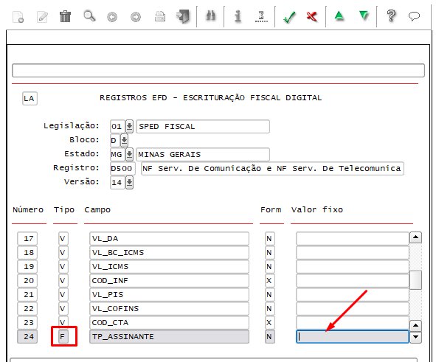This screenshot has width=436, height=362.
Task: Click the green up triangle icon
Action: [339, 15]
